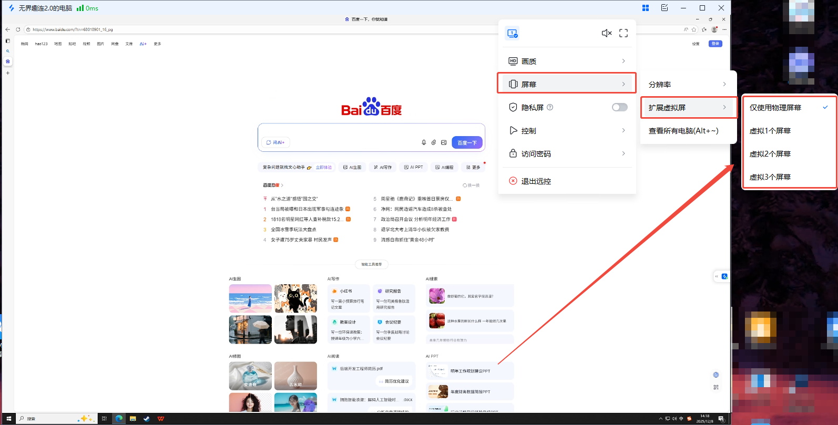
Task: Expand the 屏幕 screen submenu
Action: pyautogui.click(x=567, y=84)
